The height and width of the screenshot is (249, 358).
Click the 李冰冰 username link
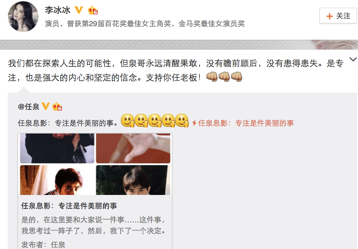coord(57,10)
